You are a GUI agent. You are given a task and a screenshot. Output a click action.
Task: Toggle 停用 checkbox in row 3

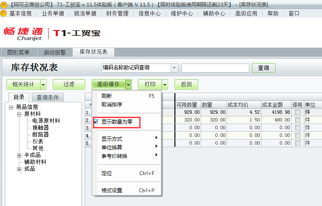(x=297, y=128)
